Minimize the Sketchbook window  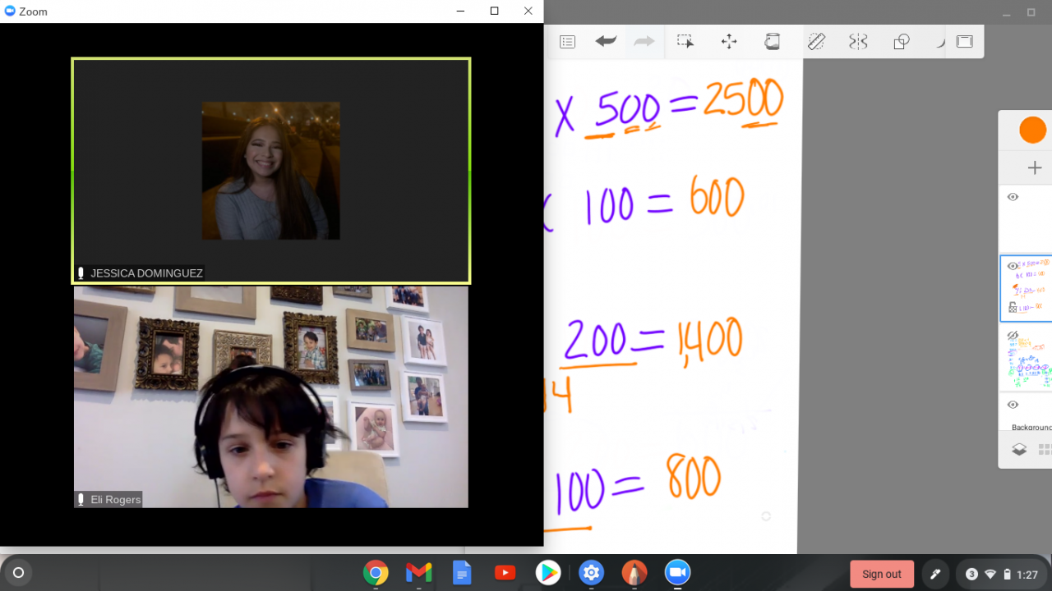pos(1006,13)
